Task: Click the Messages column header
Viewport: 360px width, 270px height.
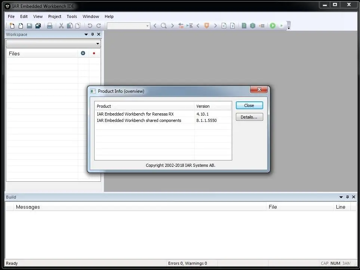Action: point(140,207)
